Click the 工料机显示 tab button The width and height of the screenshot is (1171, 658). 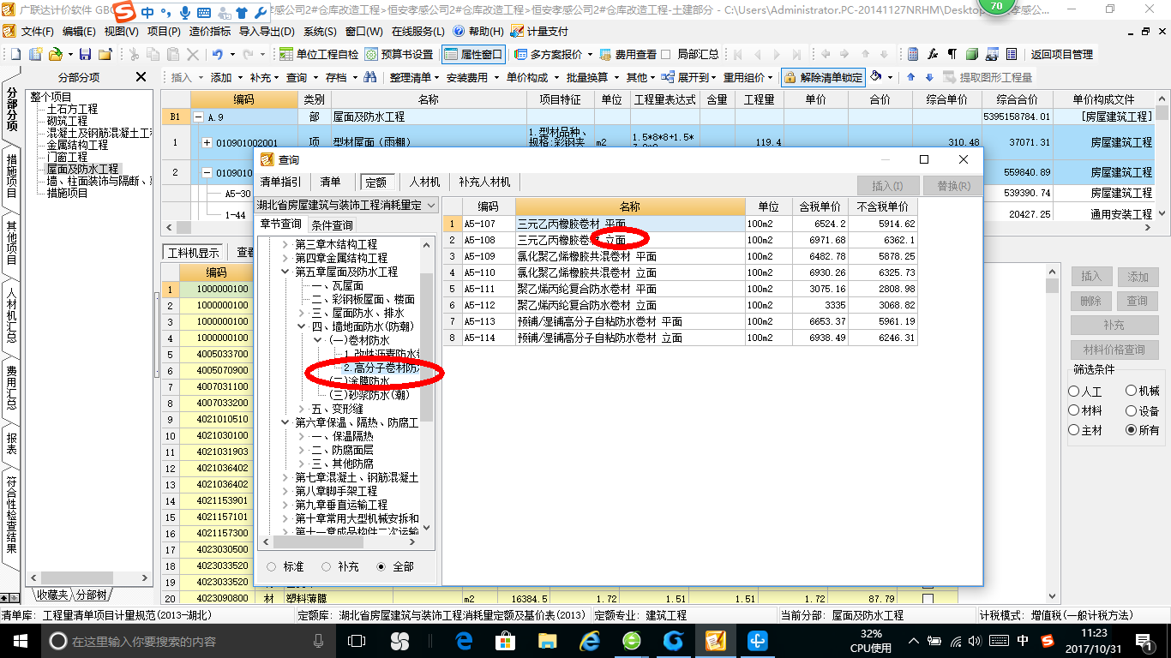click(x=193, y=252)
